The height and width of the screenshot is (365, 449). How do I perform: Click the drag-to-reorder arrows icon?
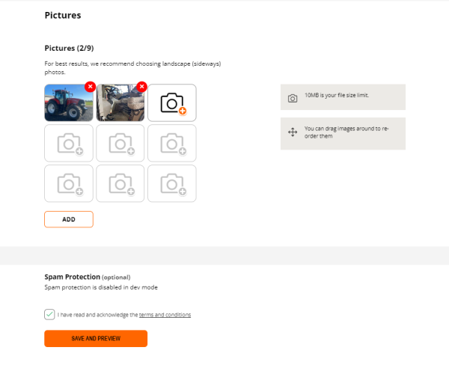click(293, 132)
